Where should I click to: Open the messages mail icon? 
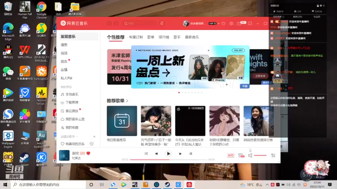239,24
